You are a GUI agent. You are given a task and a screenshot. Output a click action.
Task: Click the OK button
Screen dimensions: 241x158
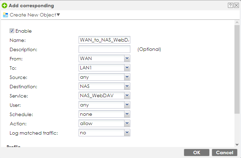tap(197, 153)
